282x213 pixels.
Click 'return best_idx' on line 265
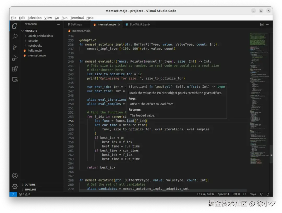101,167
